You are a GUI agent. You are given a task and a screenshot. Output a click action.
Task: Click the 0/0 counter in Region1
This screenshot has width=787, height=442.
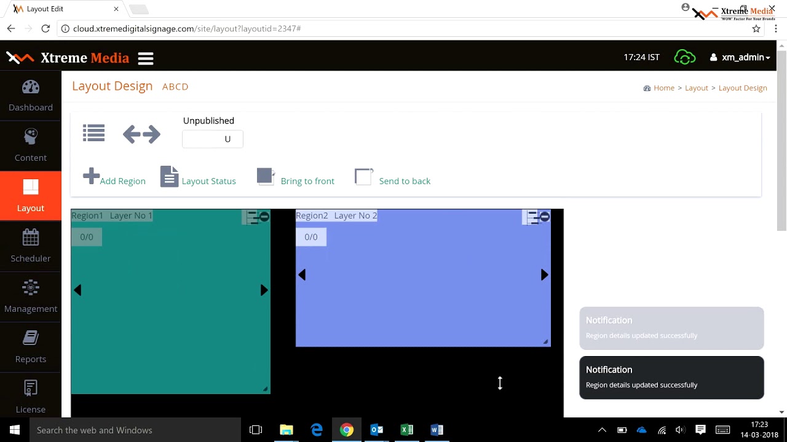tap(87, 237)
